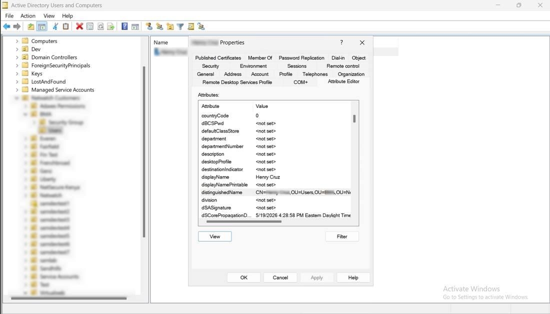Expand the Domain Controllers node
Screen dimensions: 550x314
tap(17, 57)
